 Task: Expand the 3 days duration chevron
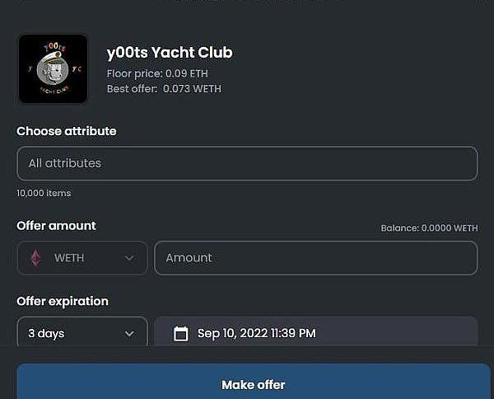[129, 333]
